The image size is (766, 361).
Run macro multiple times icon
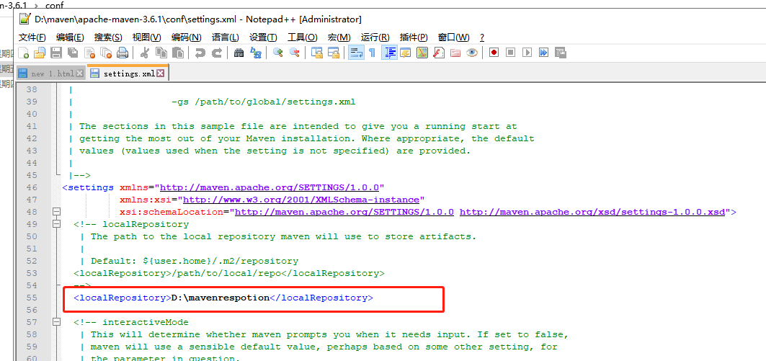544,53
